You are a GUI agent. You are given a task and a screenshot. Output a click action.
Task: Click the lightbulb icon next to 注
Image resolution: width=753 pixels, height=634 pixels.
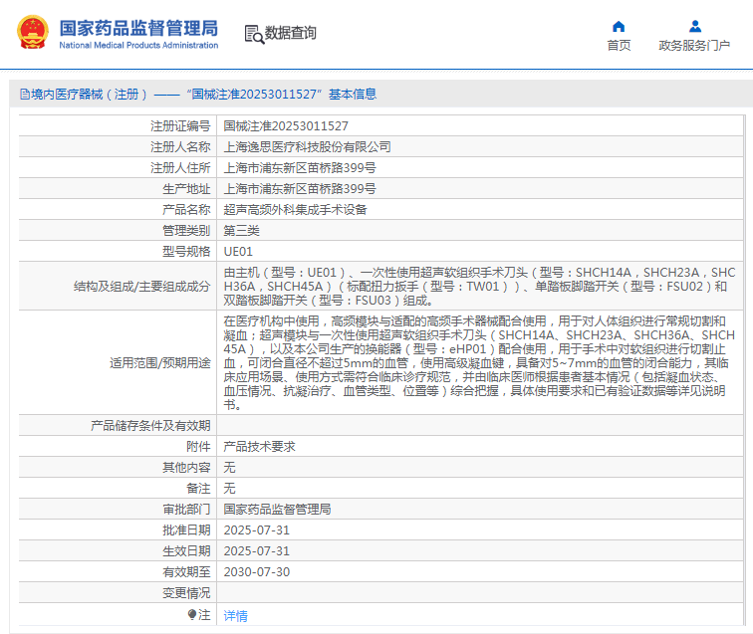[192, 615]
